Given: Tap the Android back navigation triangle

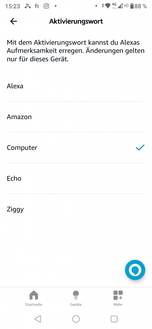Looking at the screenshot, I should pyautogui.click(x=38, y=319).
